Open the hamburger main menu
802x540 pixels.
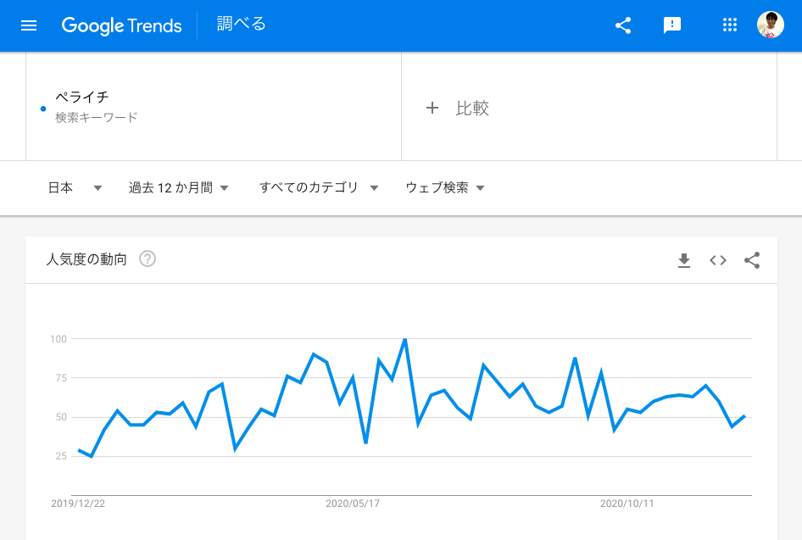click(29, 25)
